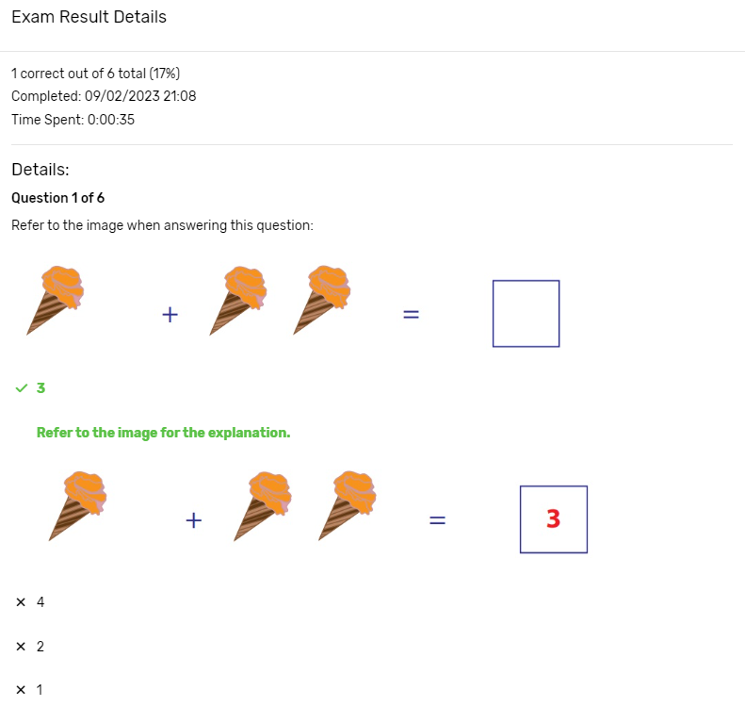Click the equals sign in the question image

[x=411, y=315]
